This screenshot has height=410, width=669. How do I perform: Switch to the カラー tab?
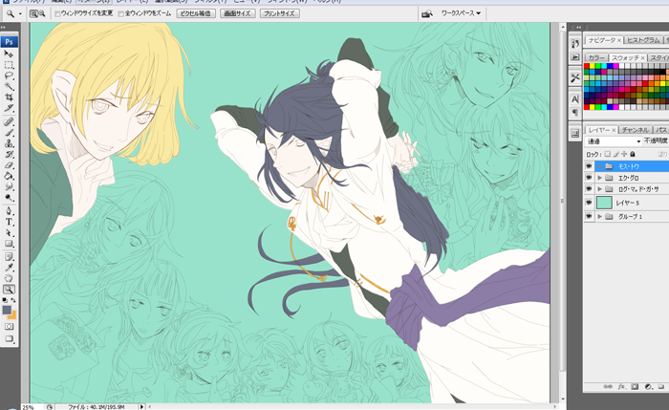(596, 57)
